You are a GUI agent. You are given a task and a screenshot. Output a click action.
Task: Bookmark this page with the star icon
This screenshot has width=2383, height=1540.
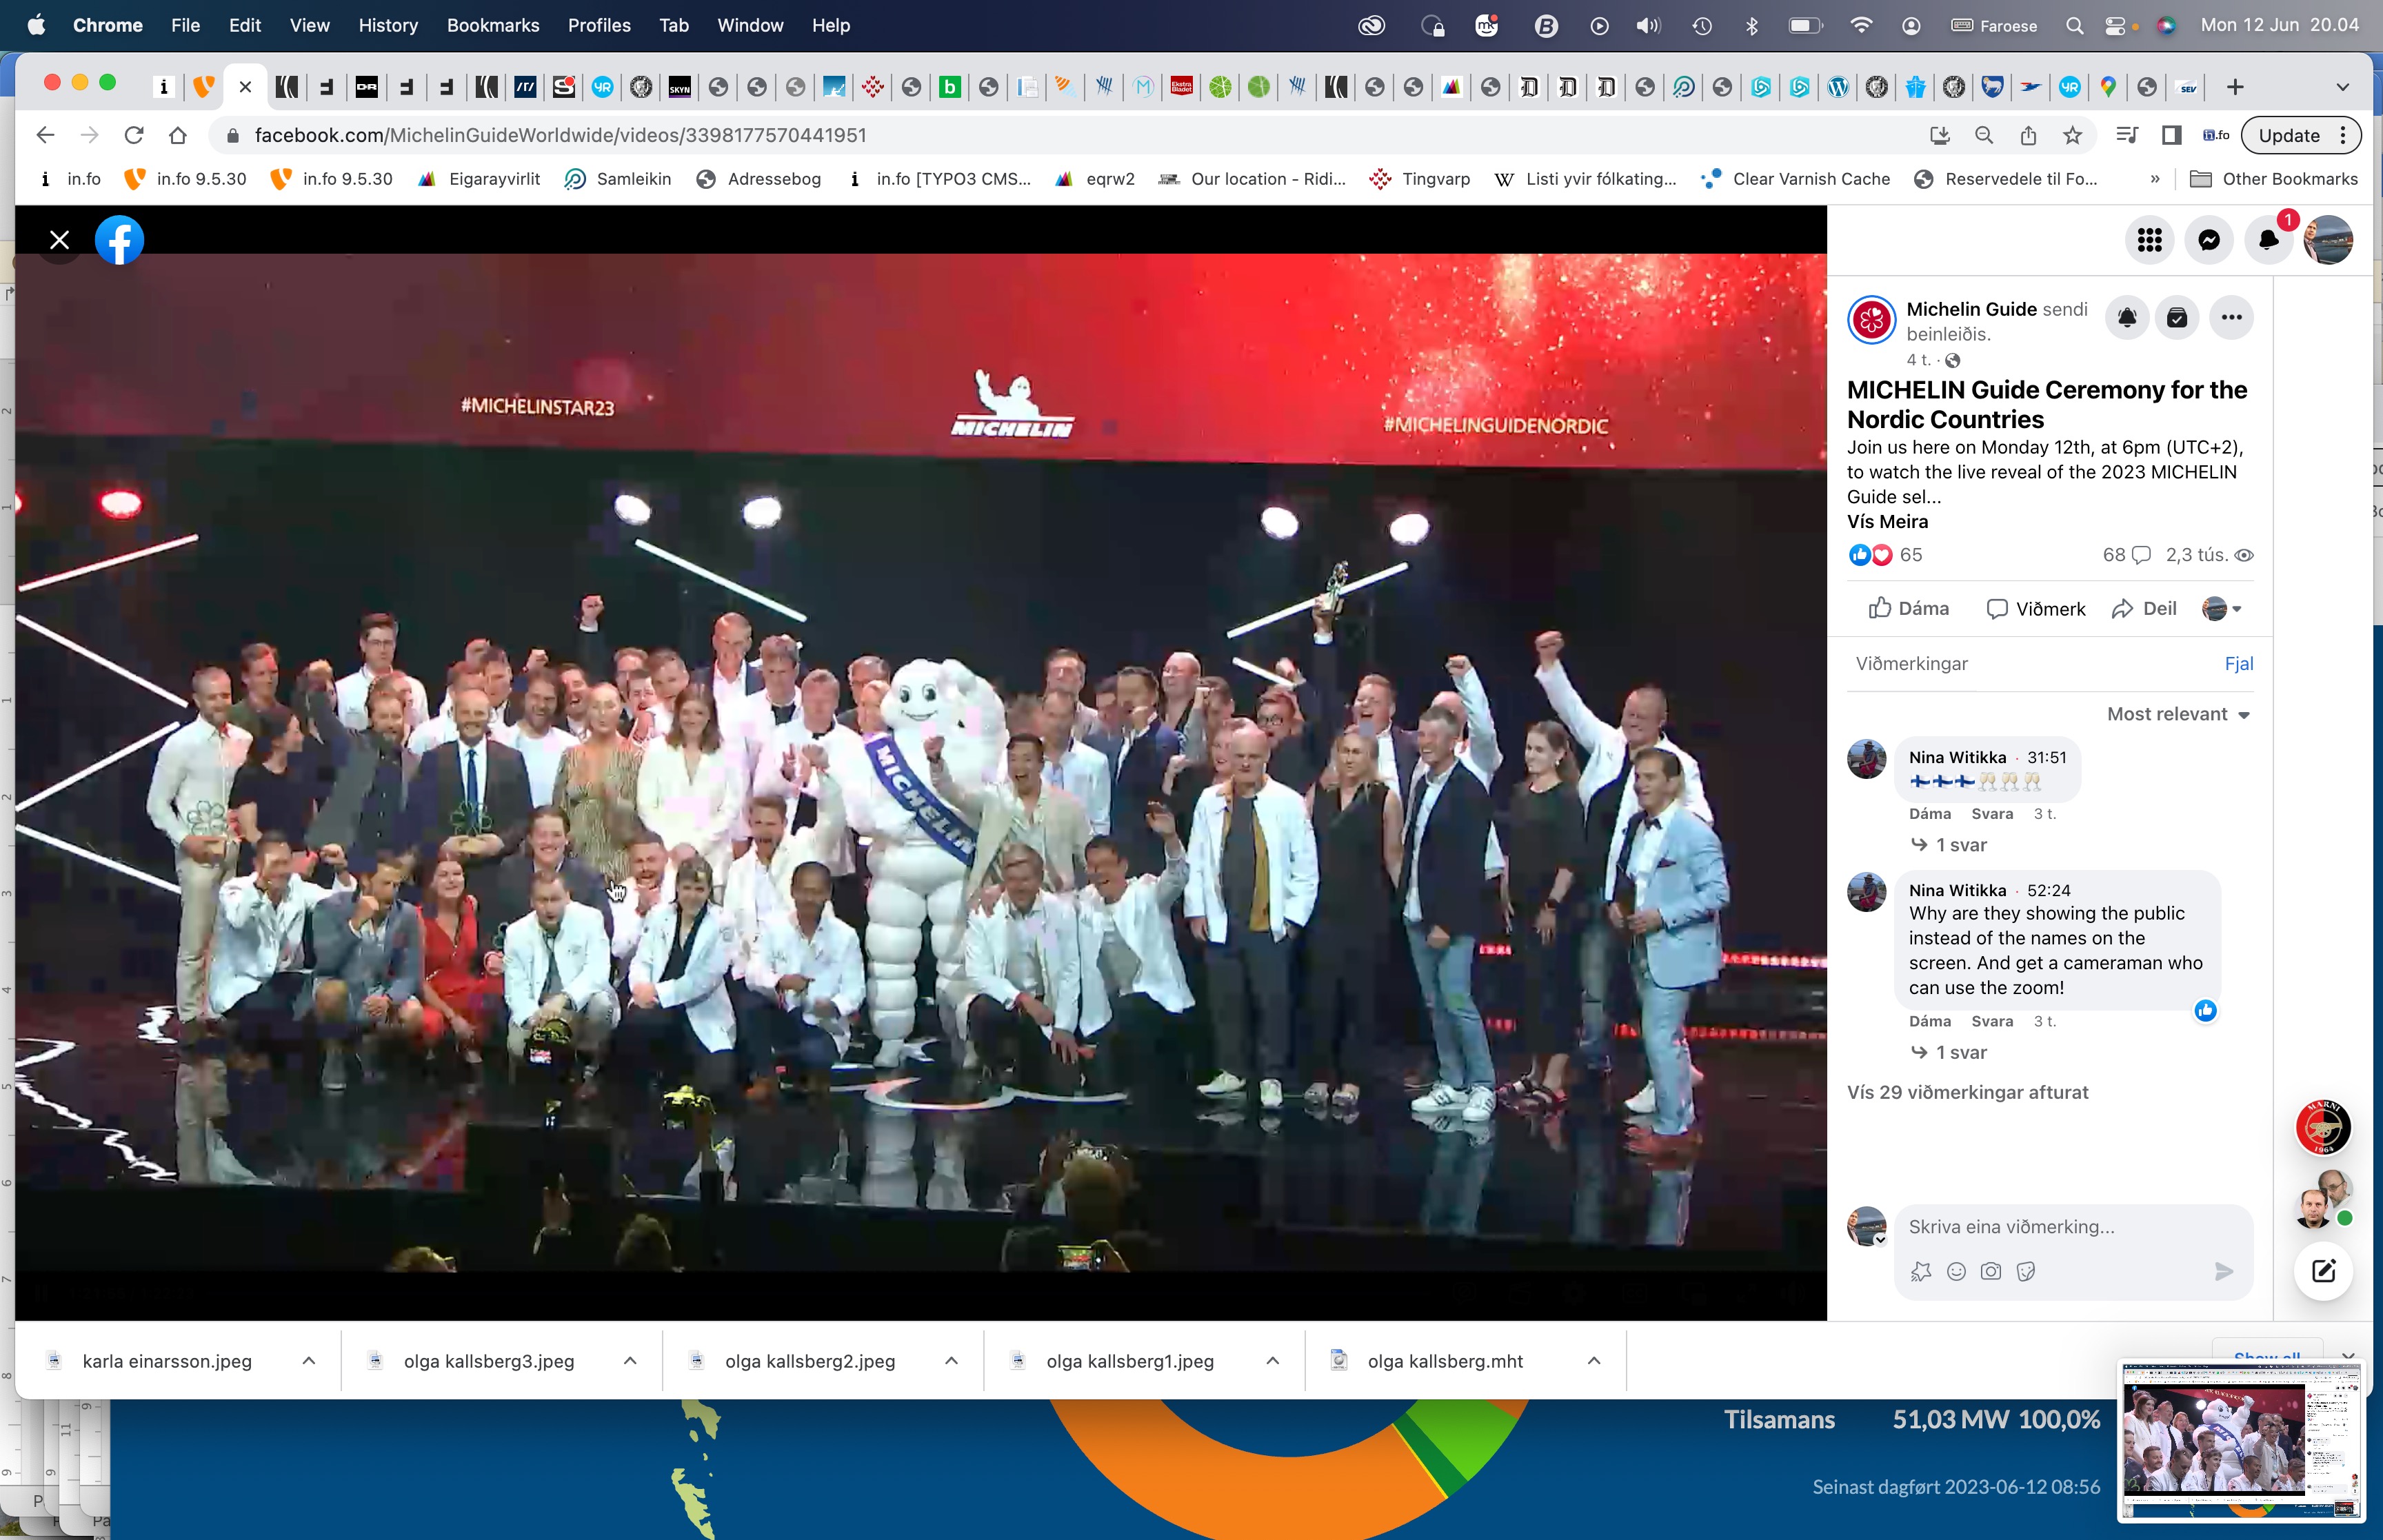coord(2072,135)
